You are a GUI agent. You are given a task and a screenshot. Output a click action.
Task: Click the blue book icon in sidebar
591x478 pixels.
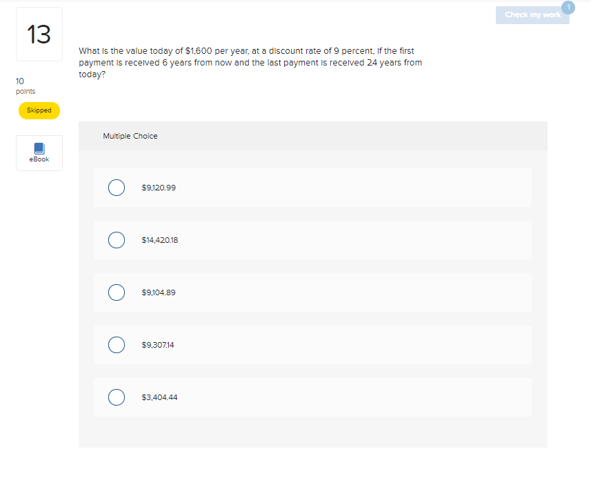point(39,148)
